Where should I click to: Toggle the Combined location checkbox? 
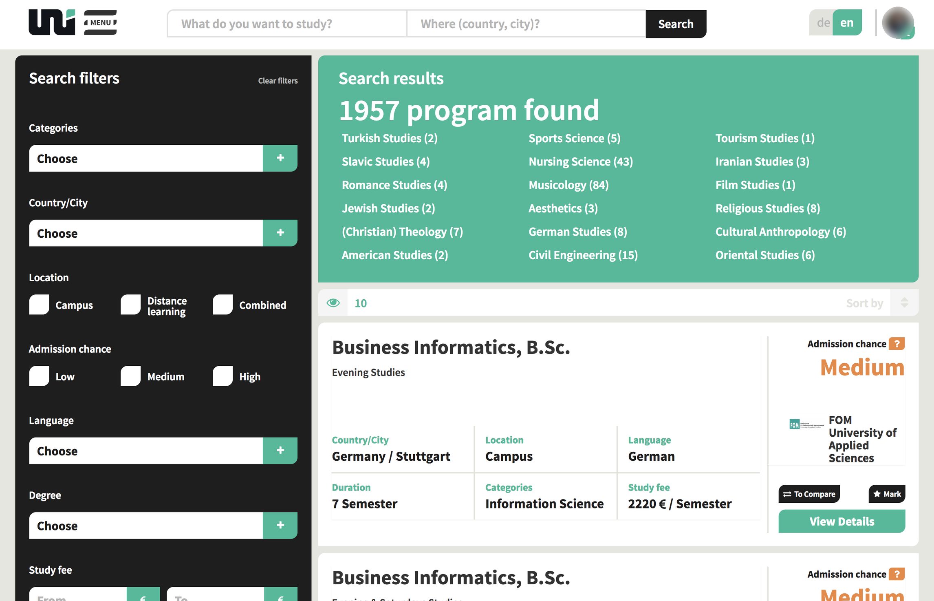tap(222, 305)
